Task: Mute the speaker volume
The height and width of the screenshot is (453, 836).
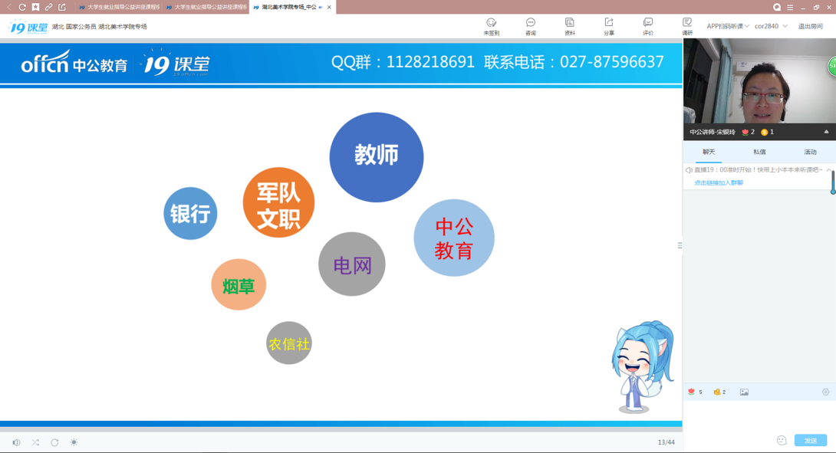Action: pyautogui.click(x=16, y=442)
